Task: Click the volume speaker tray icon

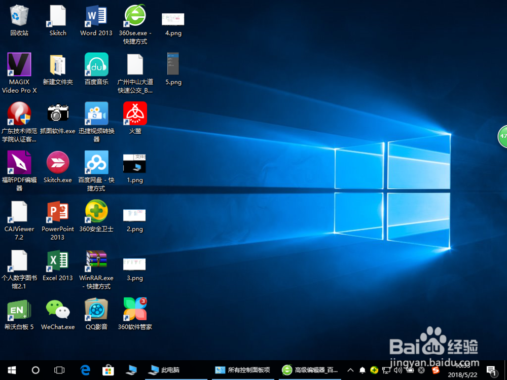Action: click(x=397, y=370)
